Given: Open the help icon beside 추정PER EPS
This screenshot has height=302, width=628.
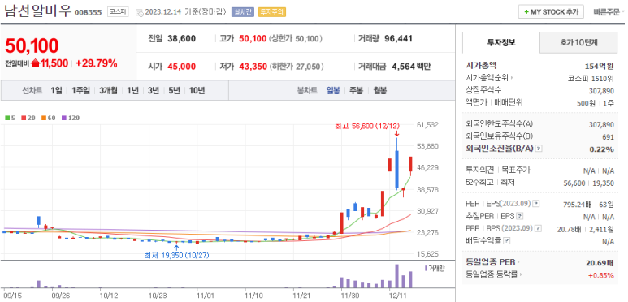Looking at the screenshot, I should click(x=519, y=217).
